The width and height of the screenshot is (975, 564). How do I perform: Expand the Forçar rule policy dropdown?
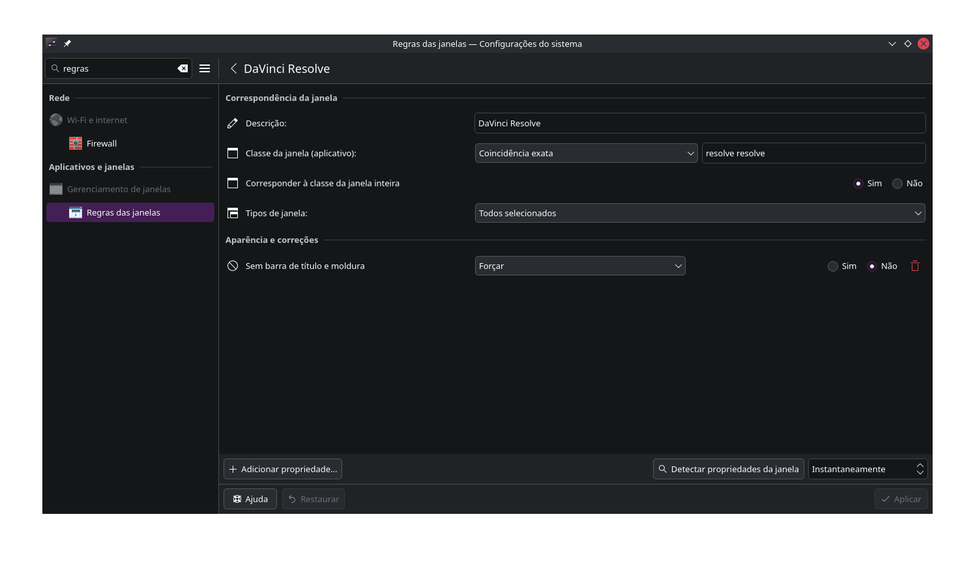click(x=579, y=266)
